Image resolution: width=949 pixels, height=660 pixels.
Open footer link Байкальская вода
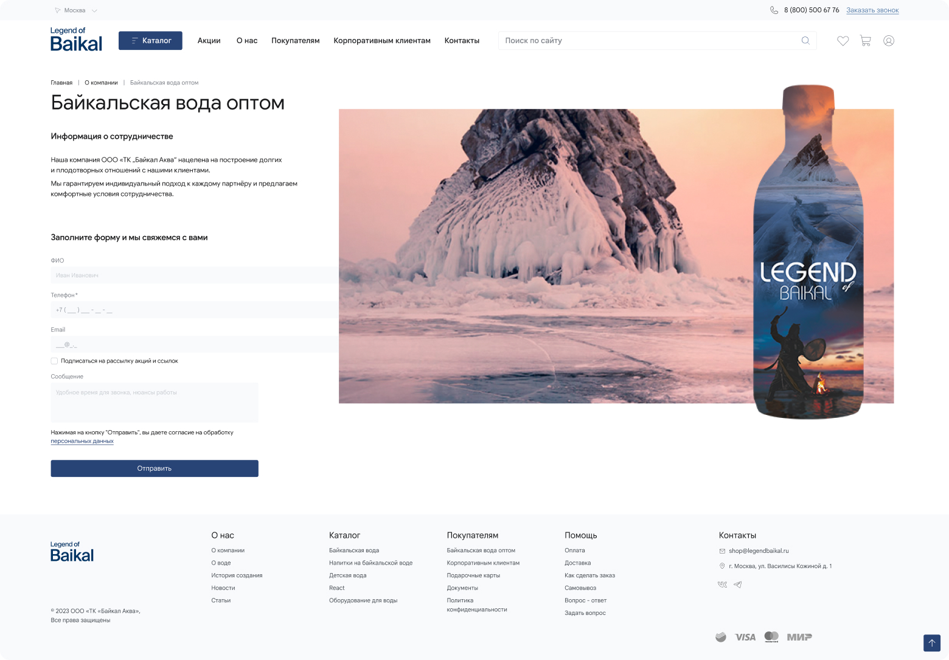point(354,551)
